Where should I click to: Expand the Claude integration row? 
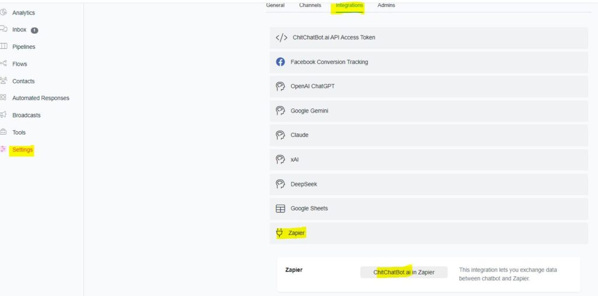pos(429,135)
